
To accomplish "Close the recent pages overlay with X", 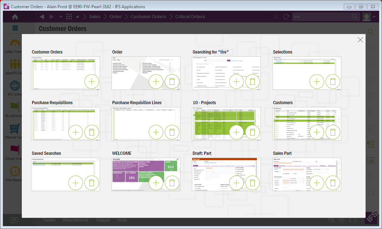I will tap(360, 40).
